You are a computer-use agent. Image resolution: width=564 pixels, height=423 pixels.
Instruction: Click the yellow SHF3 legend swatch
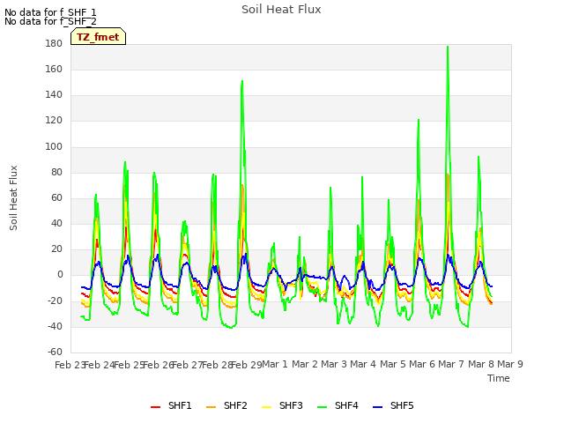(x=266, y=407)
